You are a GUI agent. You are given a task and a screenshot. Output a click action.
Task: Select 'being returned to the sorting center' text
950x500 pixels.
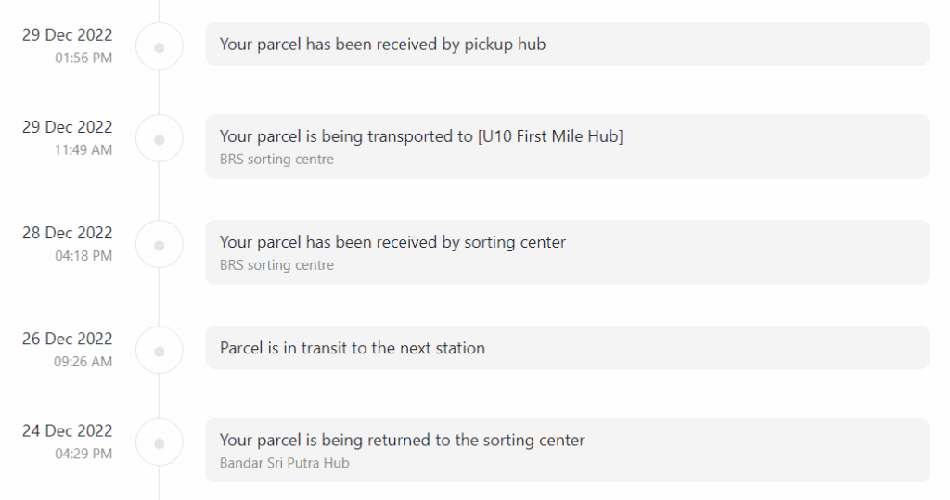tap(403, 440)
